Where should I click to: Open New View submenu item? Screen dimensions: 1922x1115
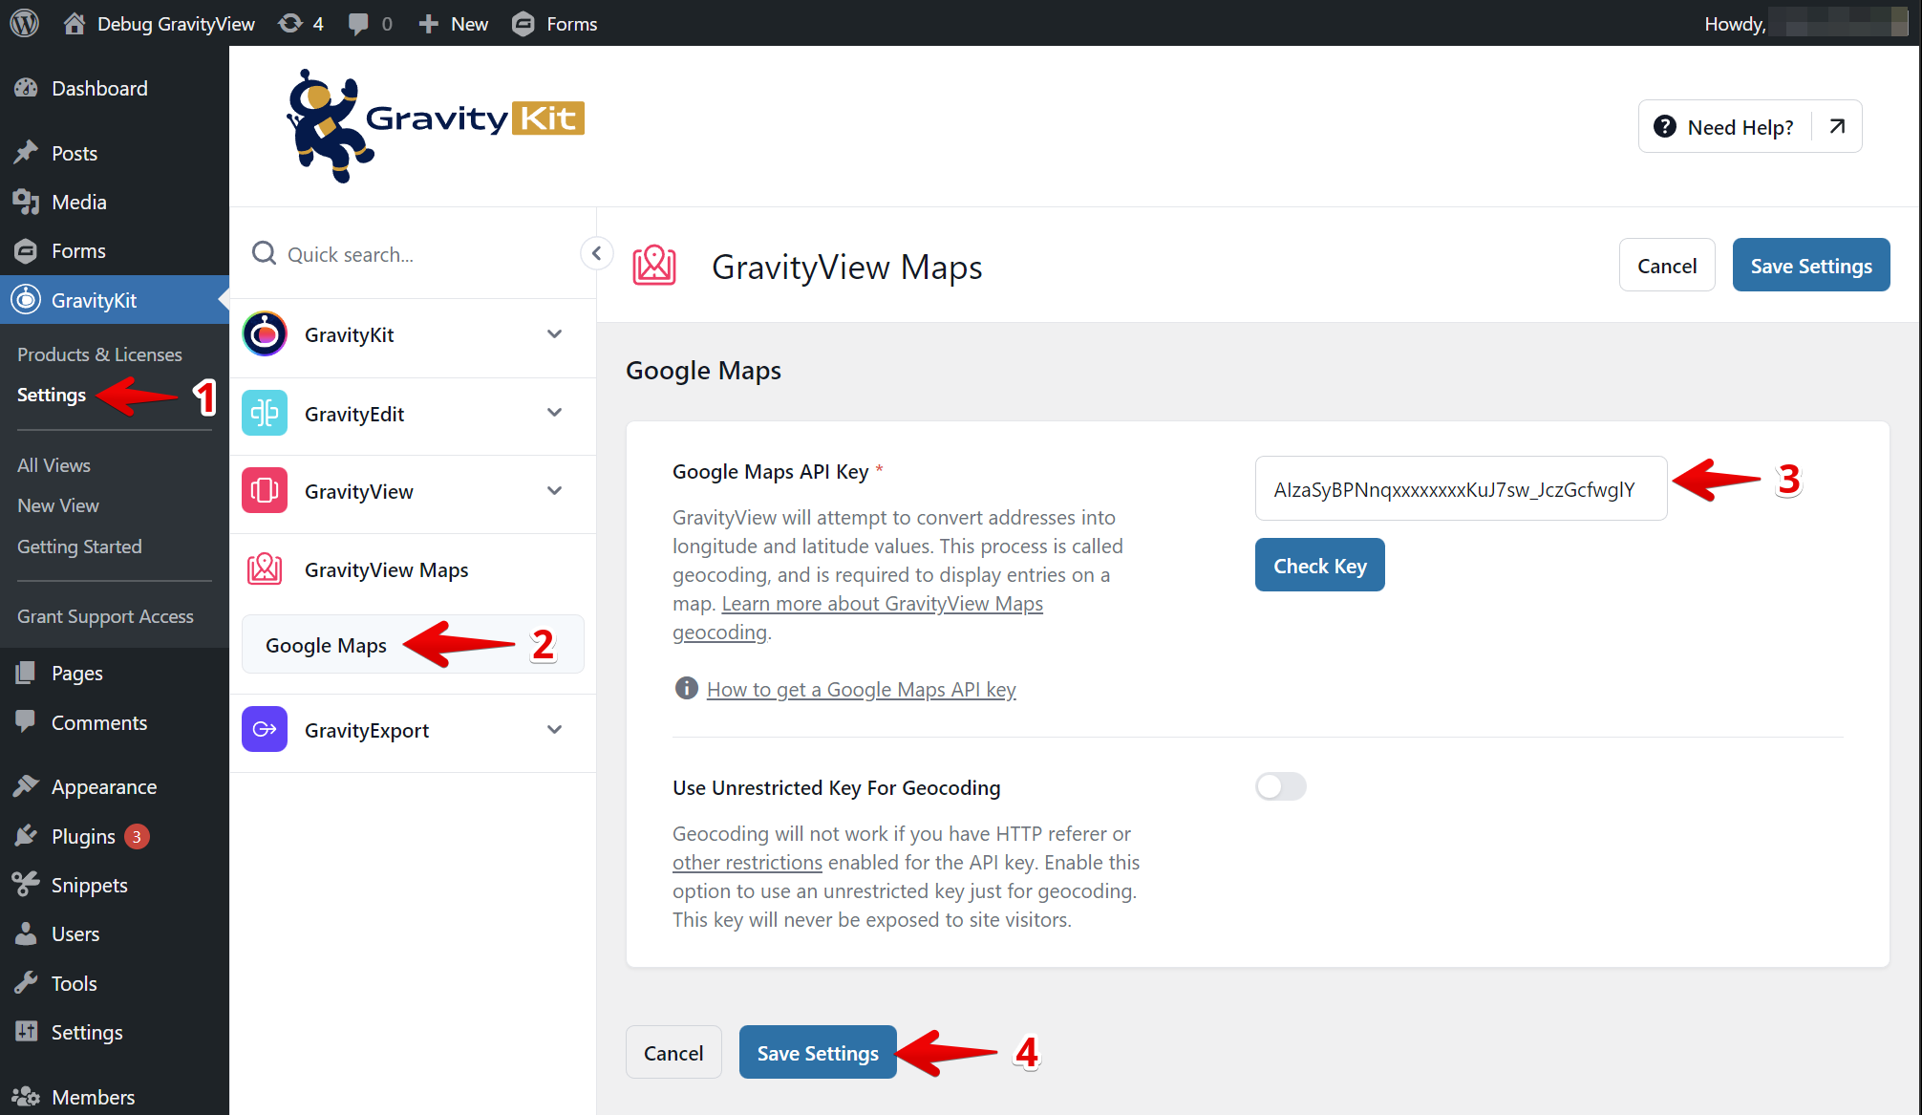58,505
